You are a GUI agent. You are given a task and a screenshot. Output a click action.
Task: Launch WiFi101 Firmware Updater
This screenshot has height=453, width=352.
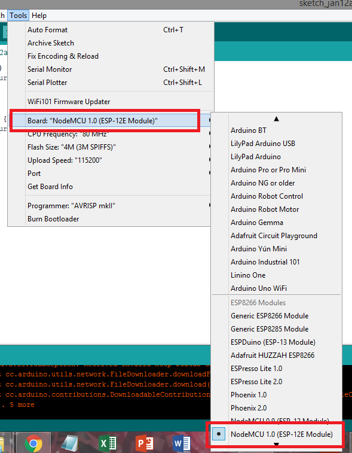(x=111, y=102)
